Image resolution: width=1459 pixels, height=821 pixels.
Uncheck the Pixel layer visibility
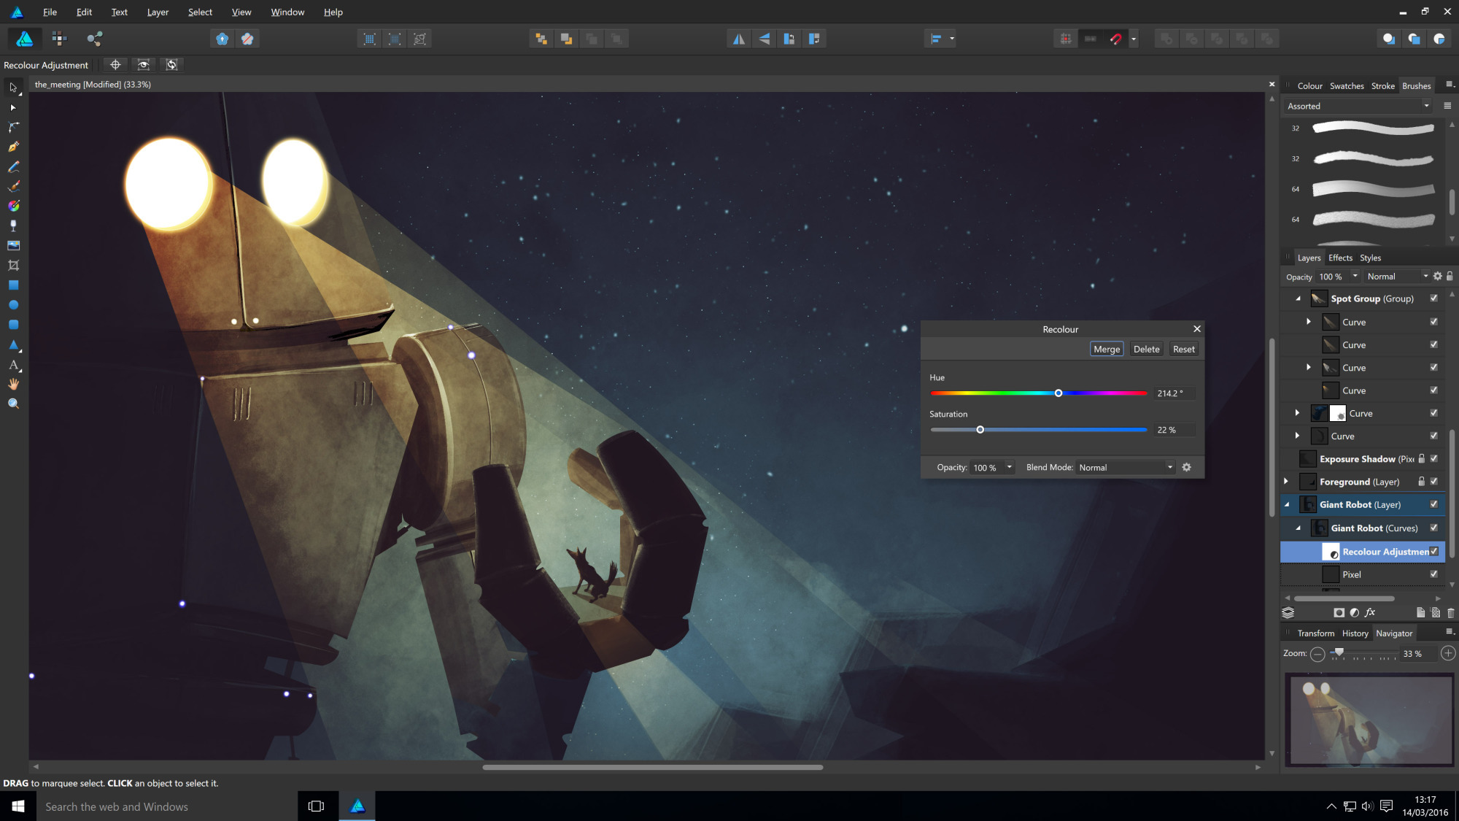pos(1433,574)
